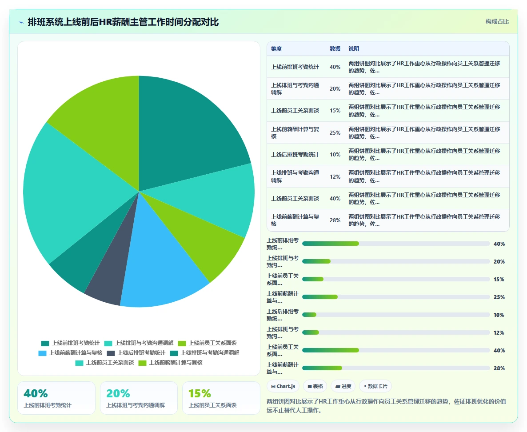
Task: Click the progress bar showing 20%
Action: pyautogui.click(x=396, y=261)
